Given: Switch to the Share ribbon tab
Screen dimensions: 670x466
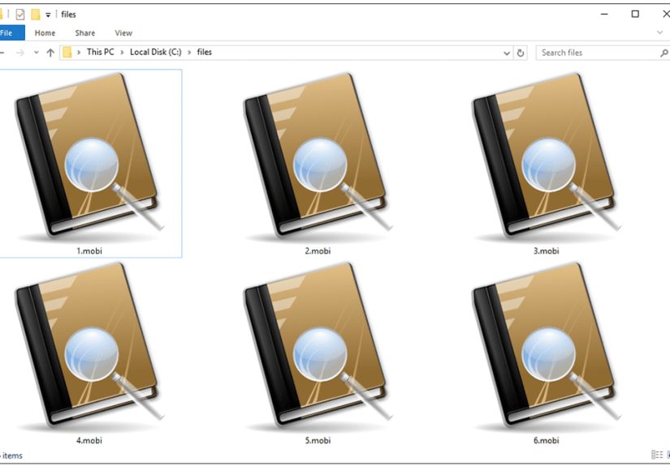Looking at the screenshot, I should pos(85,33).
